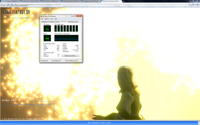Open a new browser tab with plus button
Image resolution: width=200 pixels, height=125 pixels.
coord(124,1)
